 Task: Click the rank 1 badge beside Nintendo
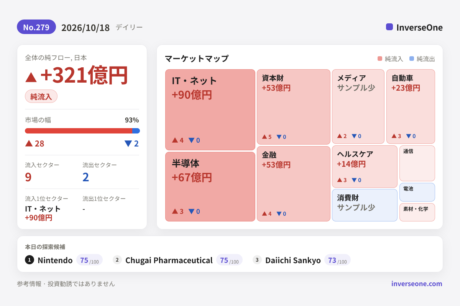pyautogui.click(x=30, y=260)
